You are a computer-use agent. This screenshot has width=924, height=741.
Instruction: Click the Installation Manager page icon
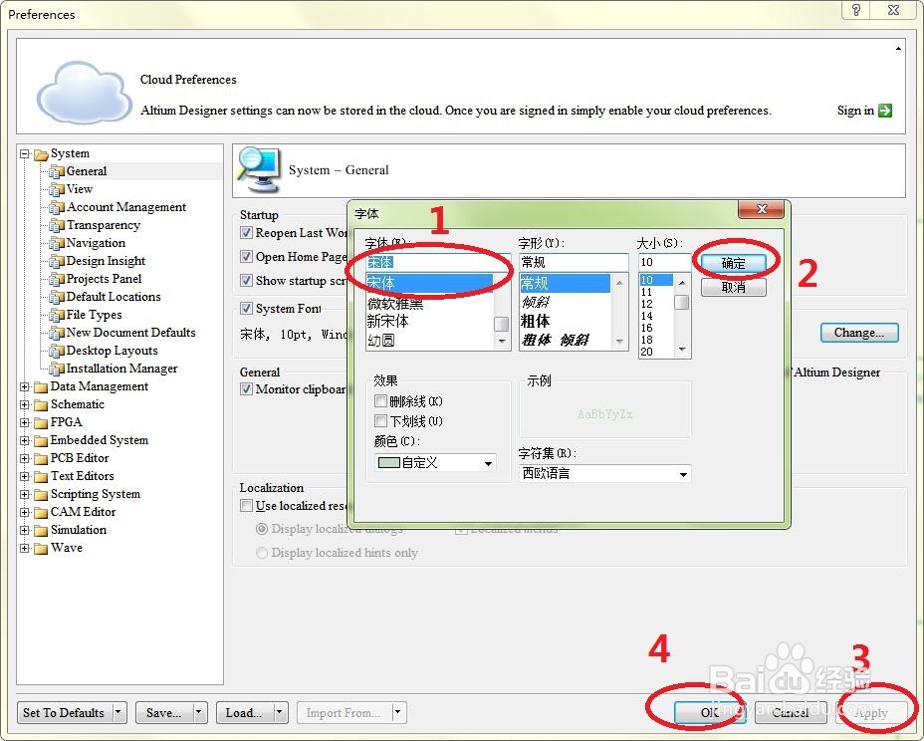pos(57,370)
